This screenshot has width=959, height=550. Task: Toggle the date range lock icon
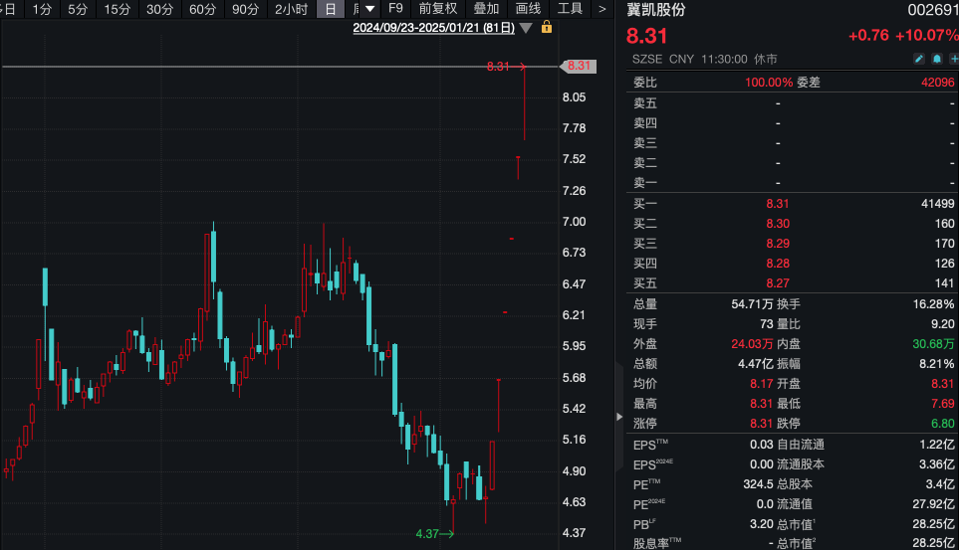(547, 27)
